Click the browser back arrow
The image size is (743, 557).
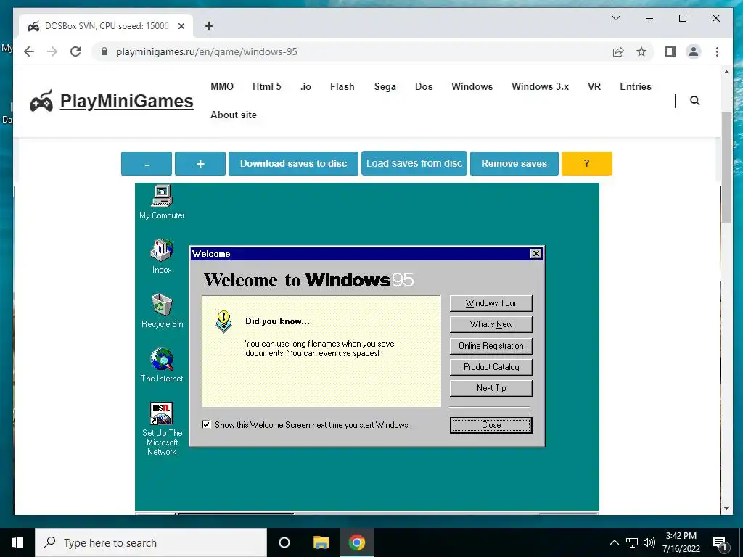[29, 51]
